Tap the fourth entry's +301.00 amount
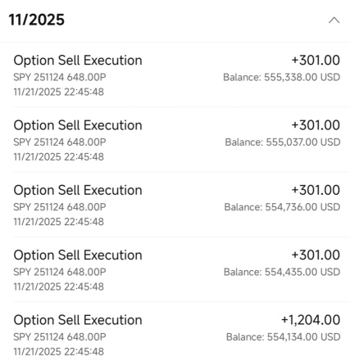This screenshot has width=350, height=361. 316,255
